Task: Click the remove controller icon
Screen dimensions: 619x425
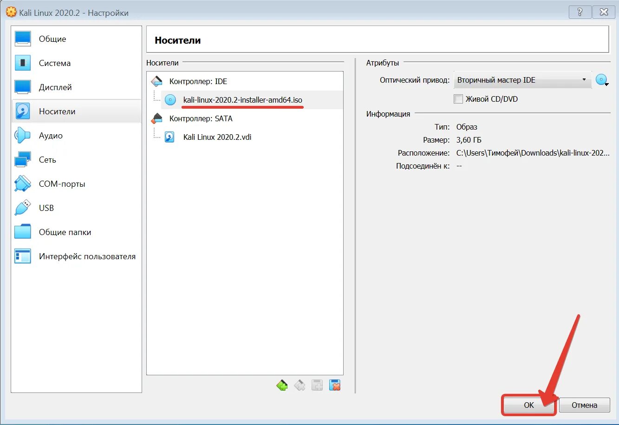Action: pos(300,385)
